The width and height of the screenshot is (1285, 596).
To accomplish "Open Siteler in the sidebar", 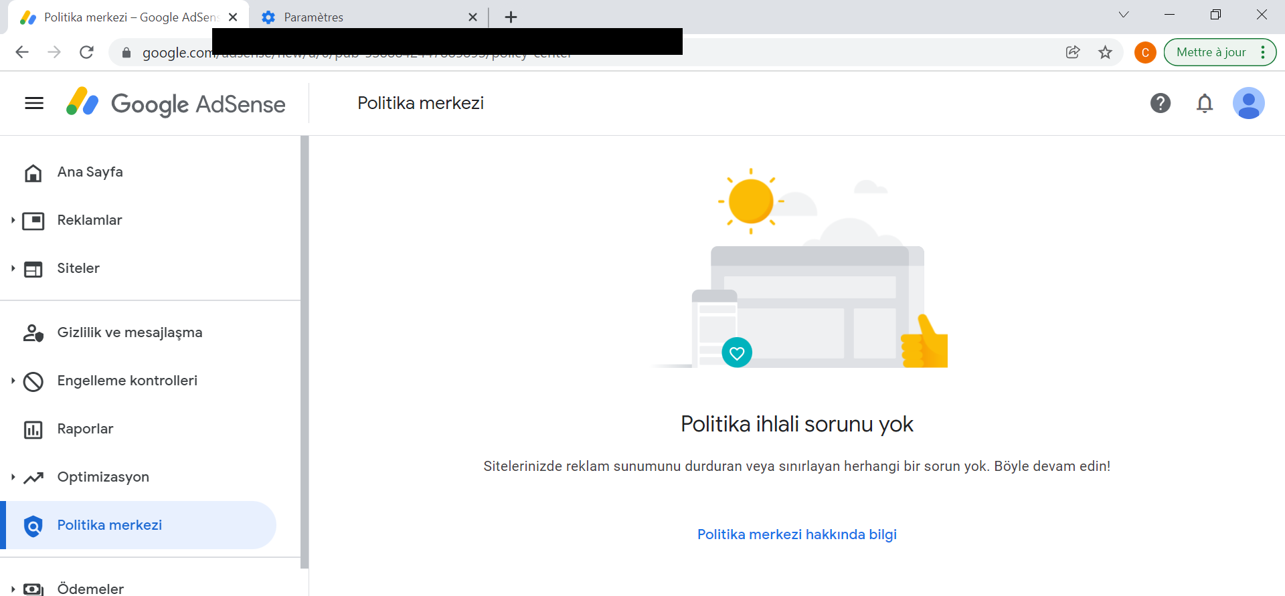I will coord(78,268).
